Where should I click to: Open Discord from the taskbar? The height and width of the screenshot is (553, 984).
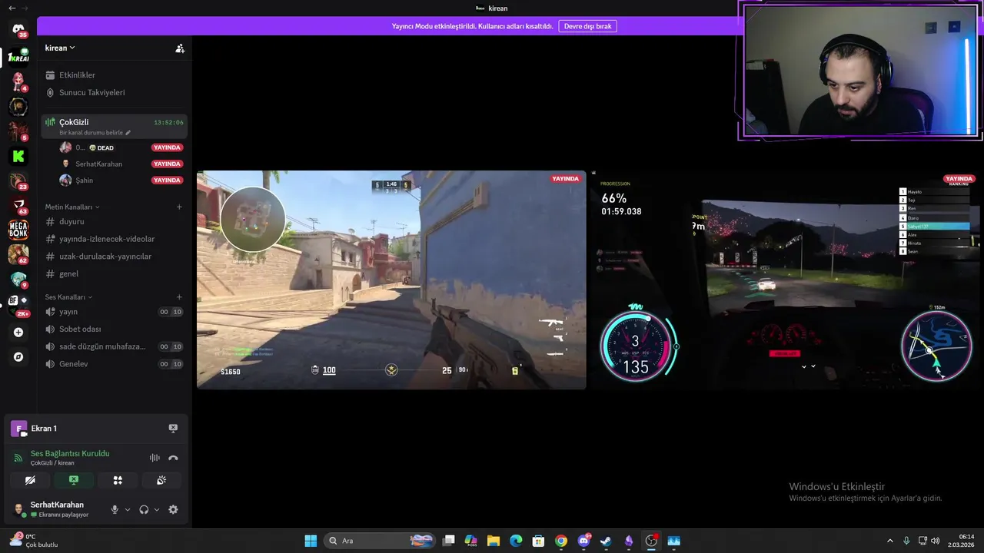(583, 541)
